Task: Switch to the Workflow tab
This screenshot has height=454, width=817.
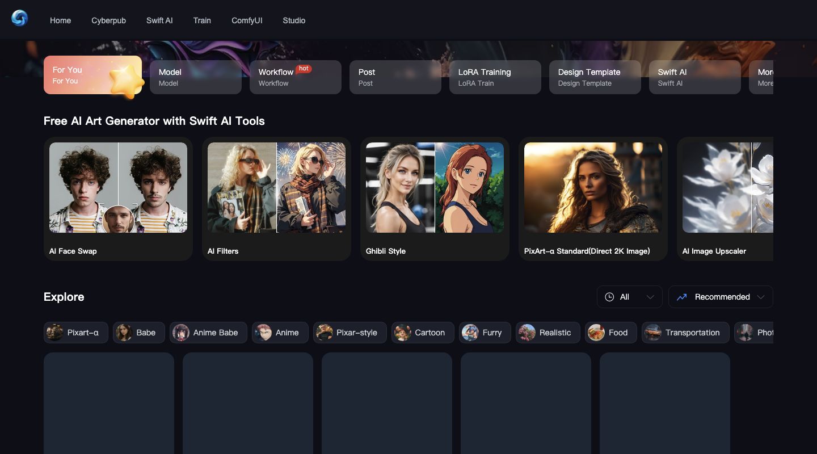Action: (295, 77)
